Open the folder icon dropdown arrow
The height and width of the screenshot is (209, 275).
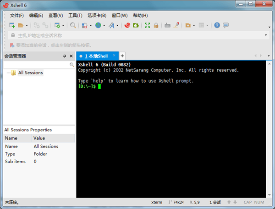click(x=27, y=26)
